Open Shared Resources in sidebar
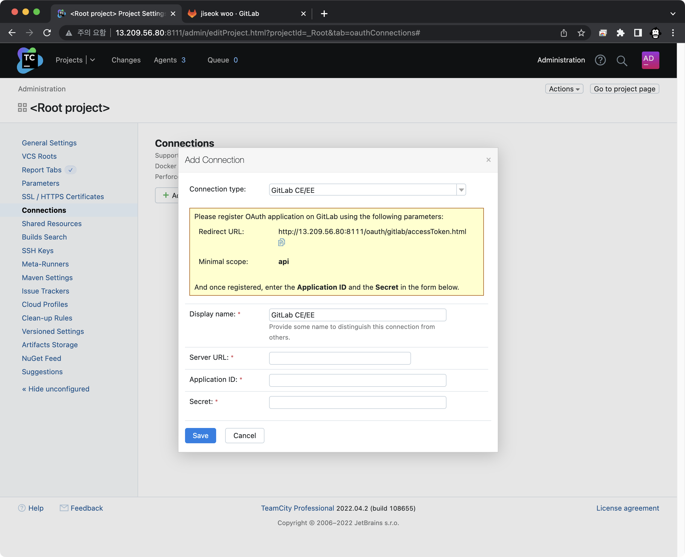This screenshot has width=685, height=557. pos(52,224)
